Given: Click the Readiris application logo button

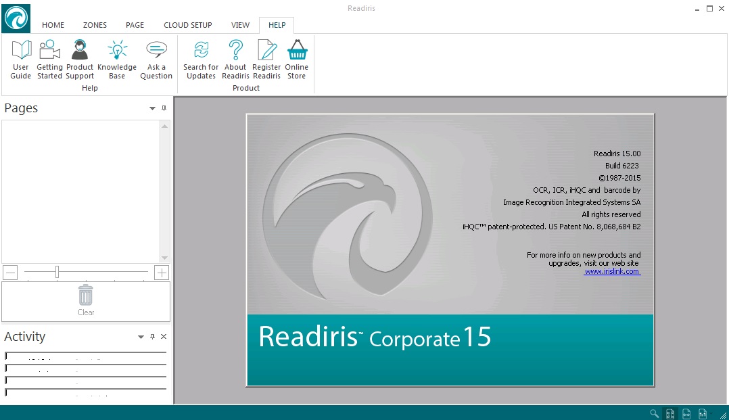Looking at the screenshot, I should (x=16, y=18).
